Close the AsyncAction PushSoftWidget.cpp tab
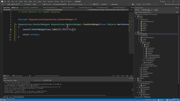180x101 pixels. [22, 8]
